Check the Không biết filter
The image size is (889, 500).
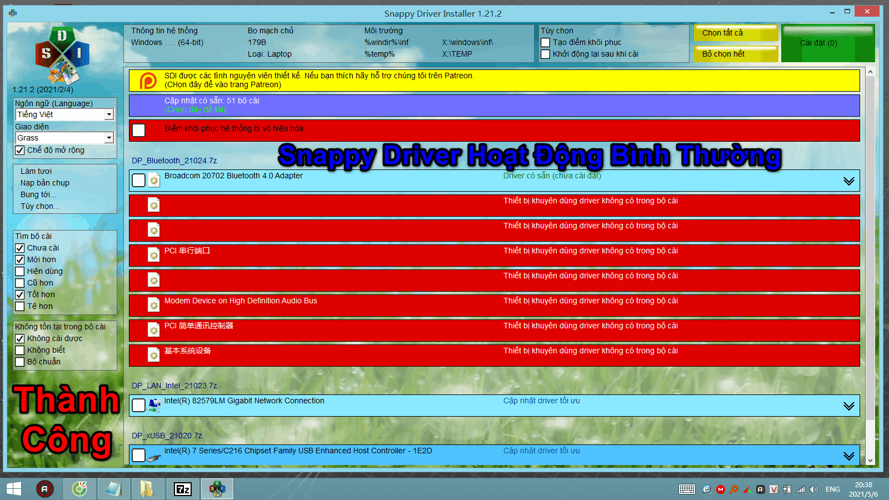[20, 351]
